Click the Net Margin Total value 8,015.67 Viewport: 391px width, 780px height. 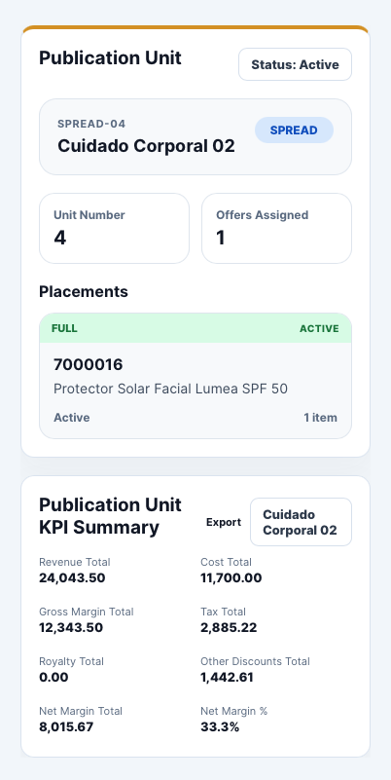(x=66, y=726)
